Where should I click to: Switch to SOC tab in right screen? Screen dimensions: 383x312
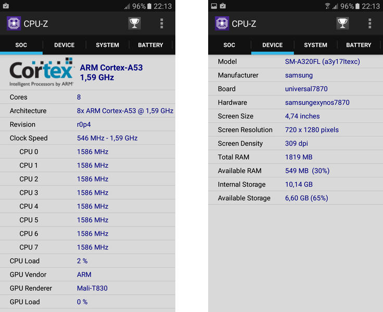pyautogui.click(x=229, y=45)
